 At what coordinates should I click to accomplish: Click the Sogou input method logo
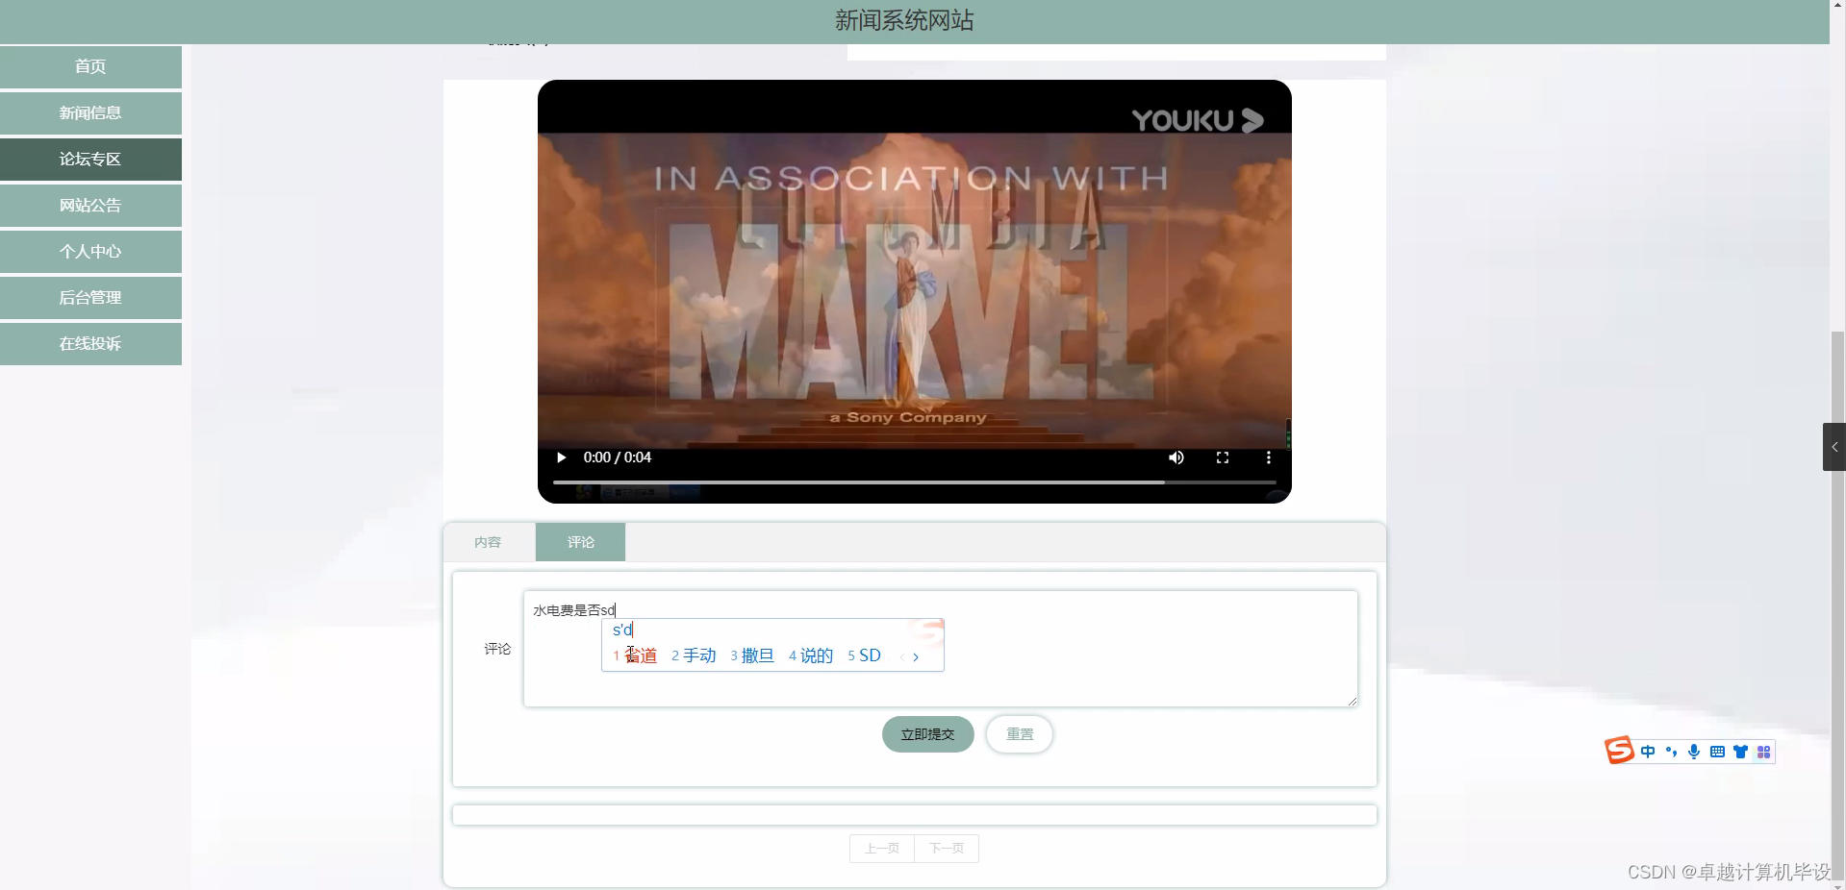click(x=1620, y=751)
